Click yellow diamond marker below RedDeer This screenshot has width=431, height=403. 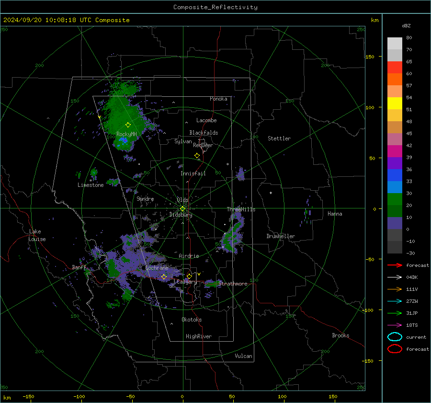197,156
